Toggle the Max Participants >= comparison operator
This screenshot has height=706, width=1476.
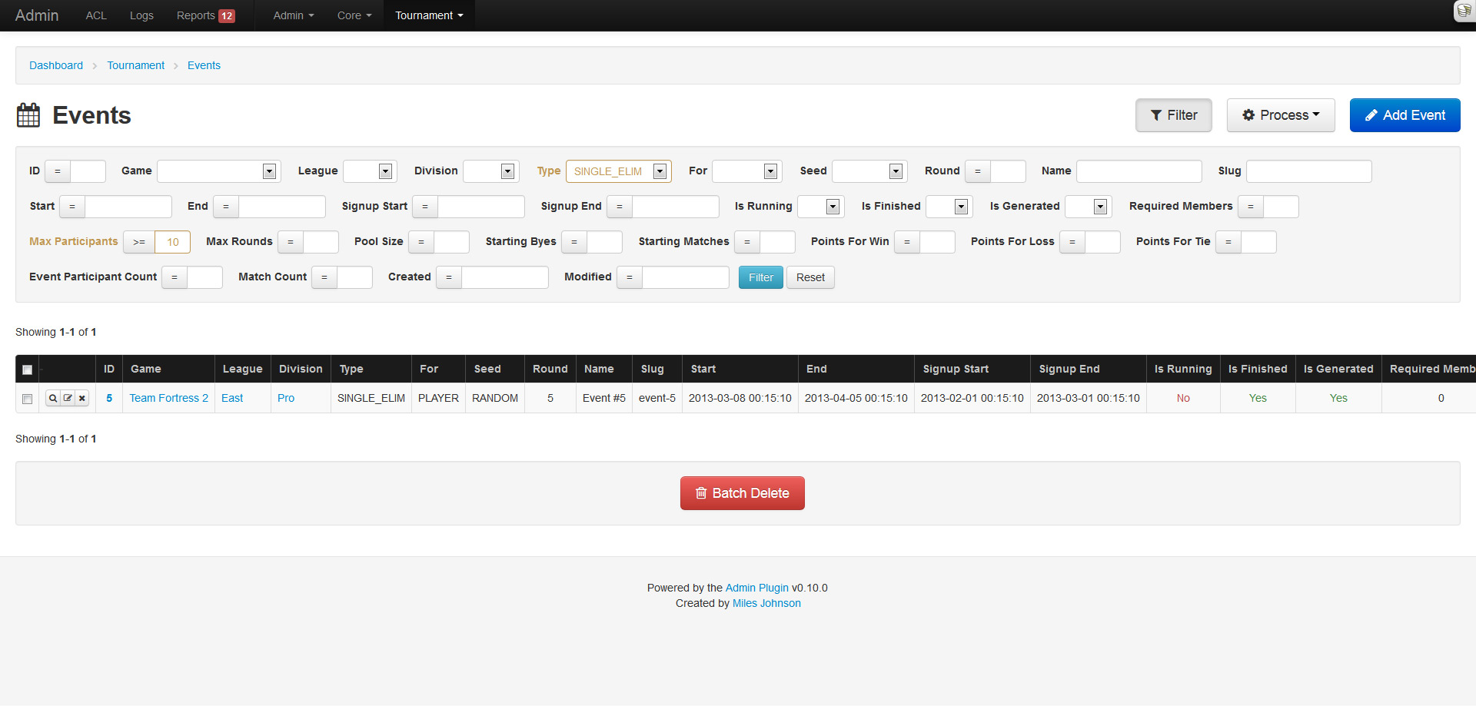(x=139, y=242)
